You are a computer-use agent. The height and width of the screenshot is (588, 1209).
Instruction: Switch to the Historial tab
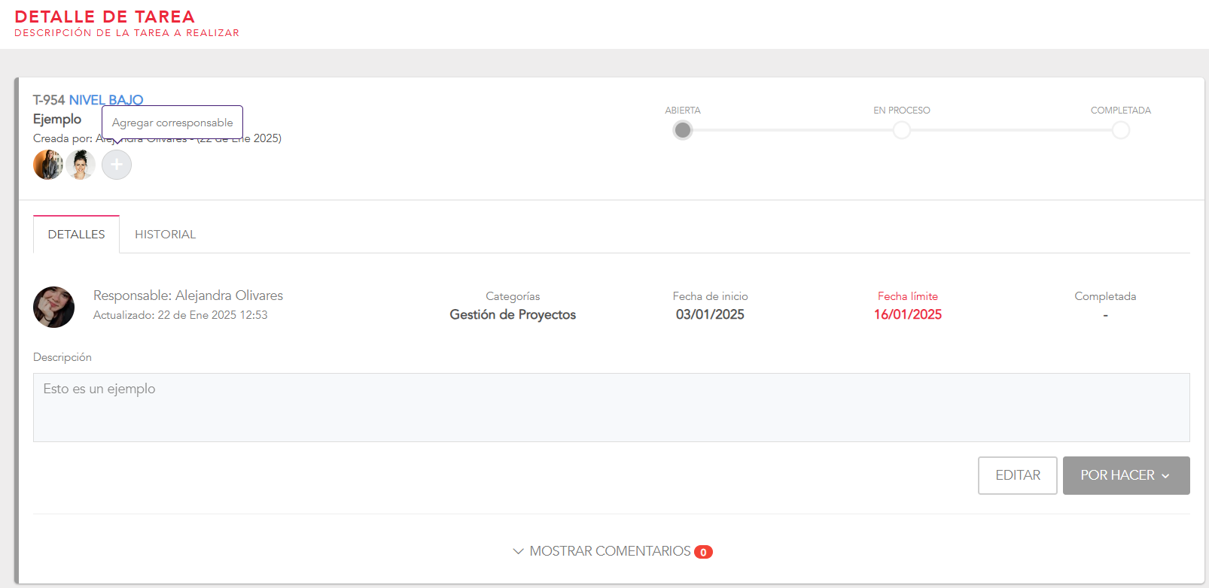[x=165, y=235]
